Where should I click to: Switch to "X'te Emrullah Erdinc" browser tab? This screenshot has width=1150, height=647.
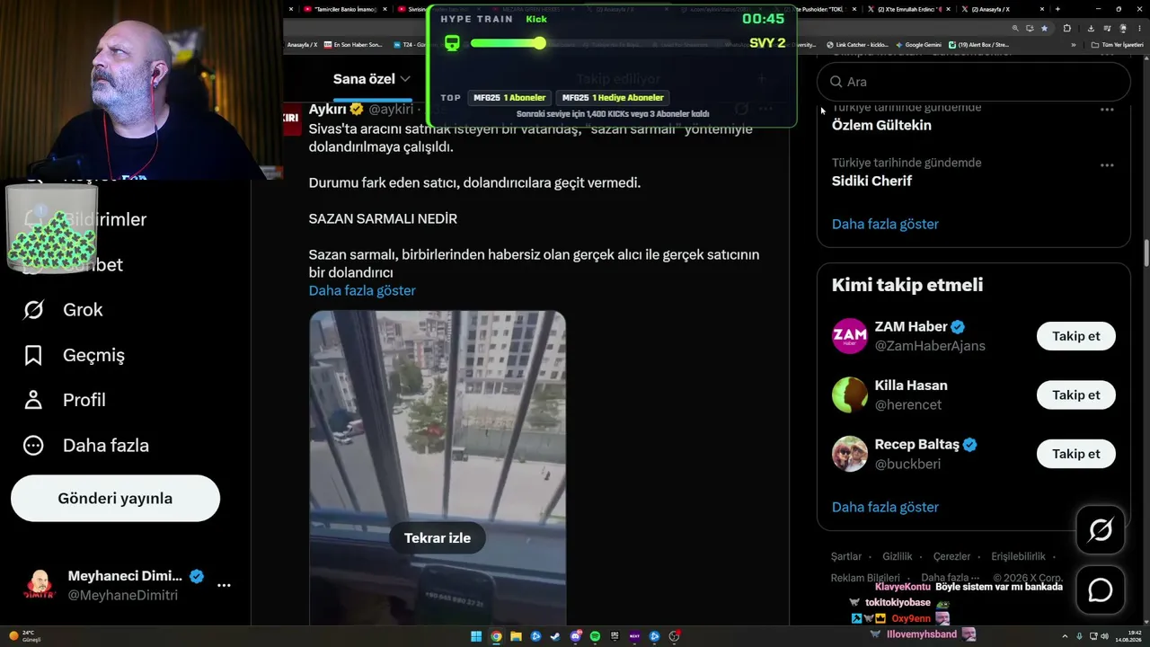pos(909,9)
